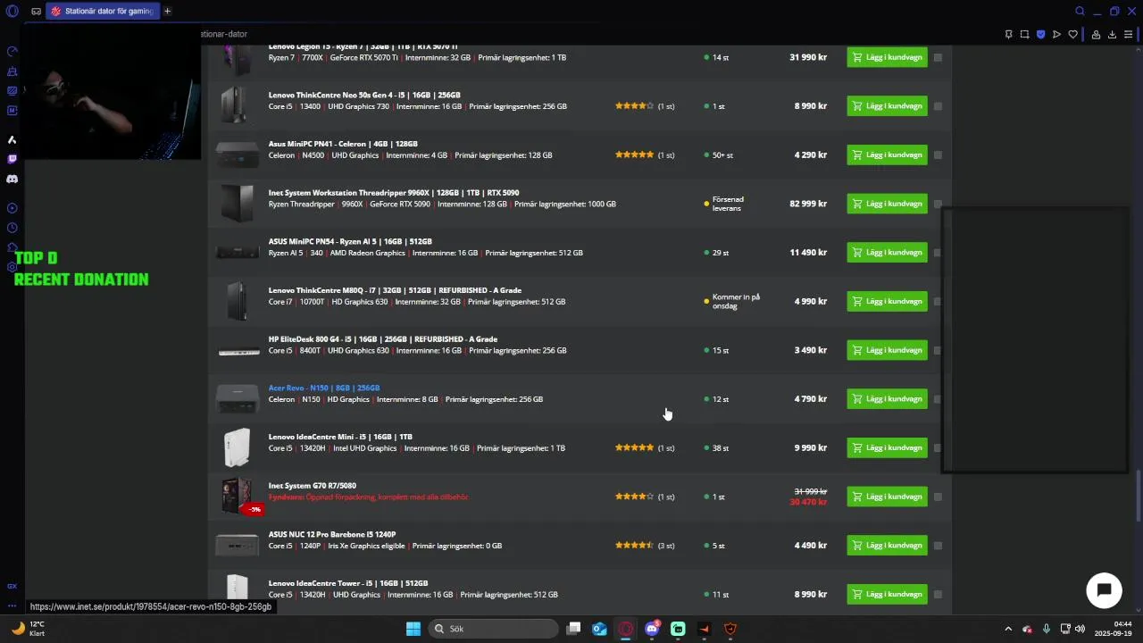The image size is (1143, 643).
Task: Click the send/flow arrow icon
Action: pyautogui.click(x=1056, y=35)
